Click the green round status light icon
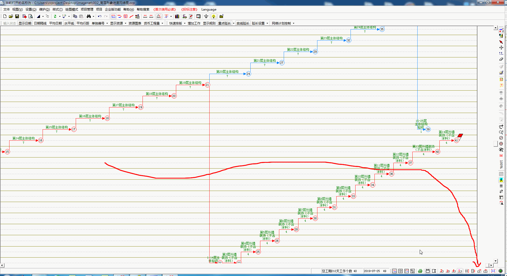The width and height of the screenshot is (507, 276). pos(501,271)
